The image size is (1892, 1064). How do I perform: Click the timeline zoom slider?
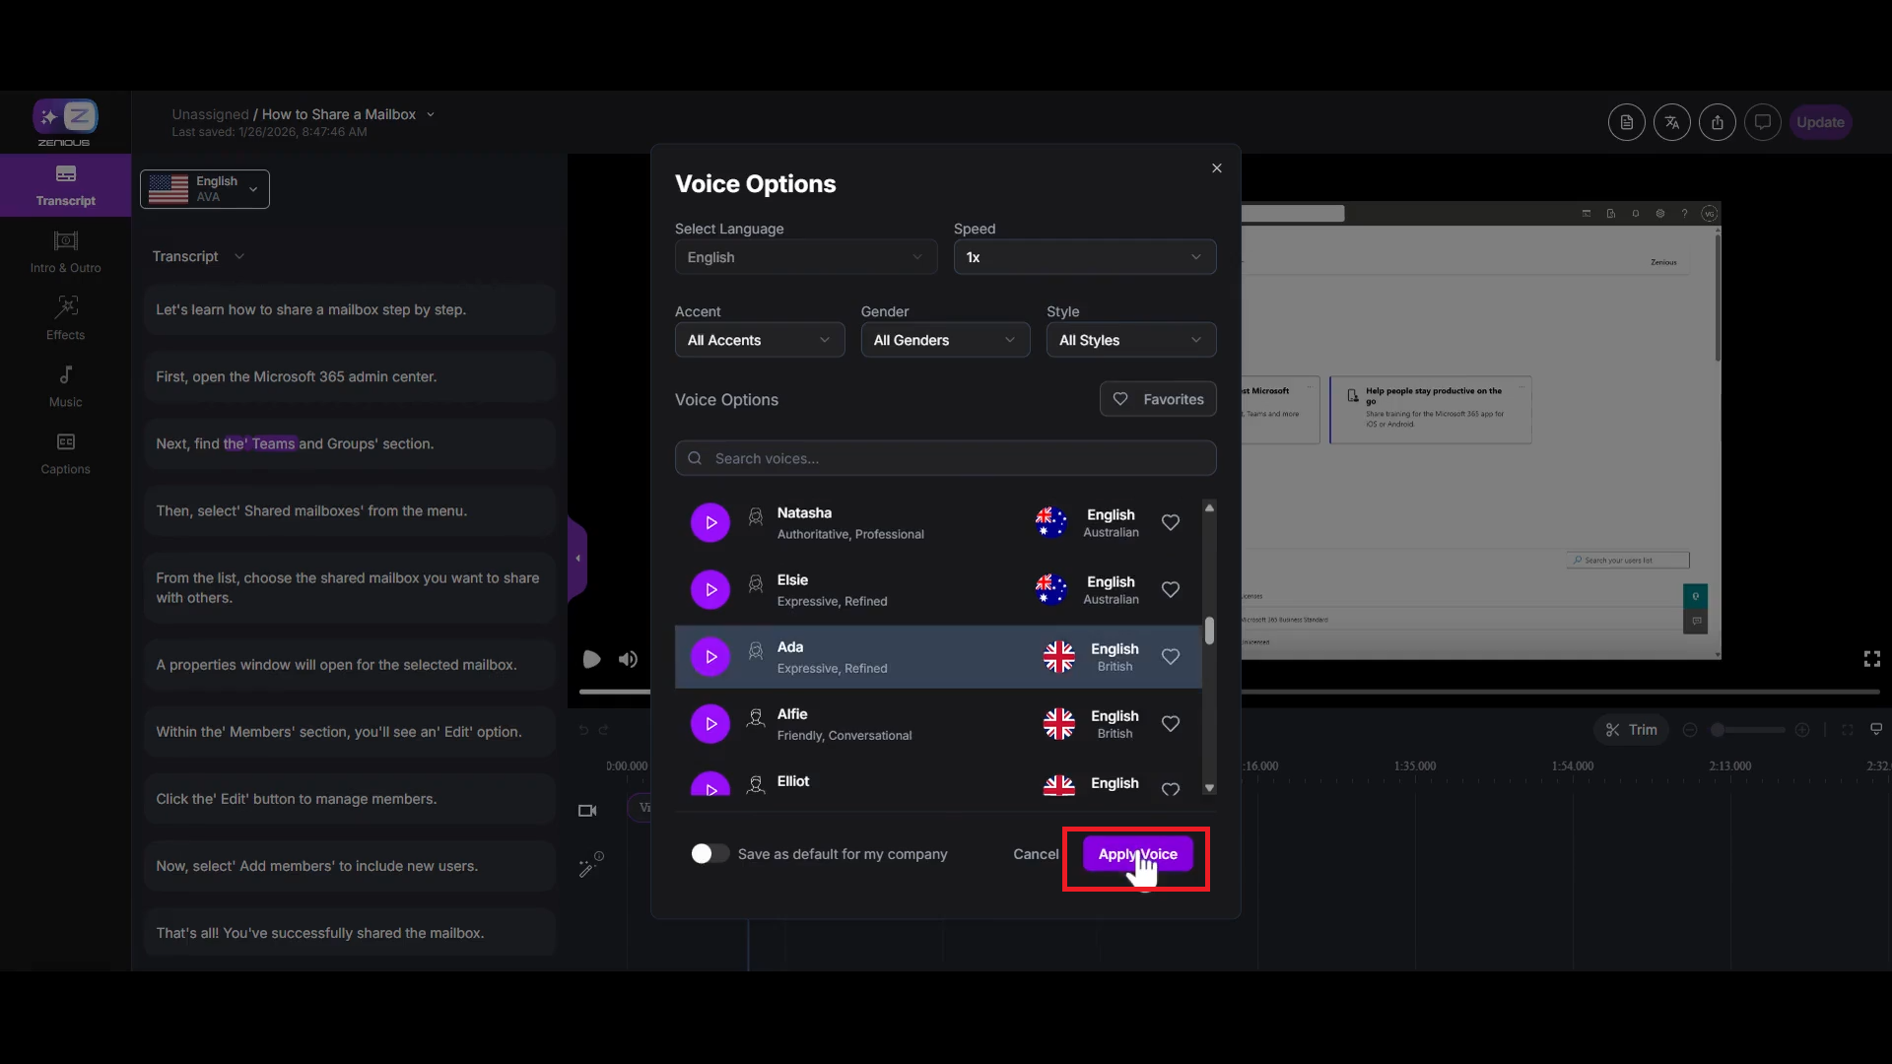pos(1746,730)
